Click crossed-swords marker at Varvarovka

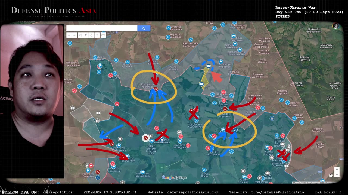[x=169, y=28]
